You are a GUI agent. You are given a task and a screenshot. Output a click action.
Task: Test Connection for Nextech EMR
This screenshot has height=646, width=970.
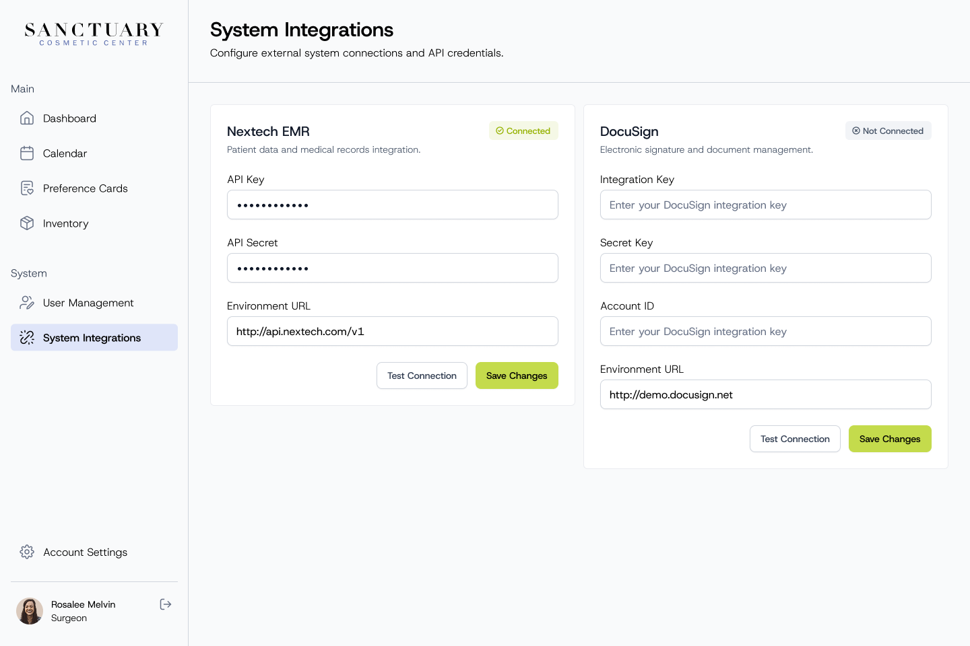point(422,375)
